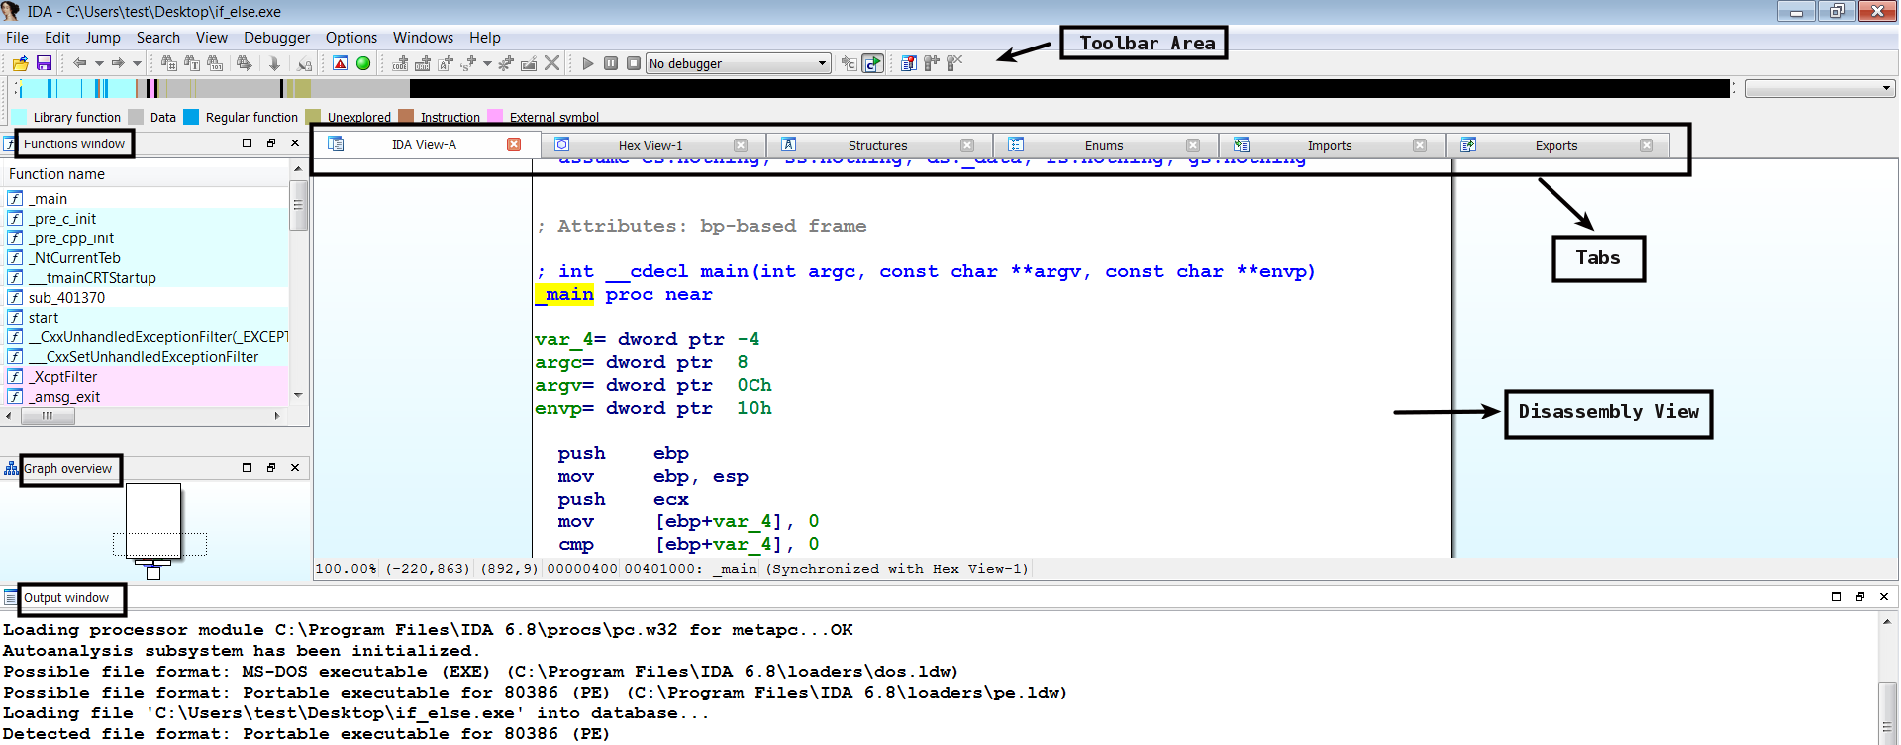1901x745 pixels.
Task: Pause the process in the debugger toolbar
Action: (611, 63)
